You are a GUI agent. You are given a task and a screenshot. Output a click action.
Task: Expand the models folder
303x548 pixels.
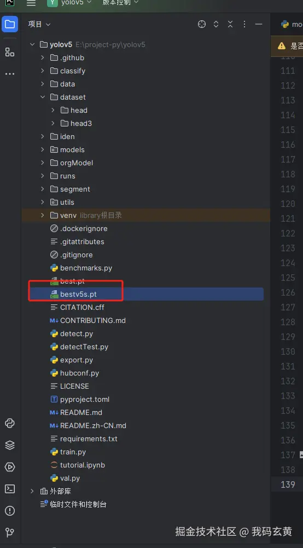click(43, 149)
